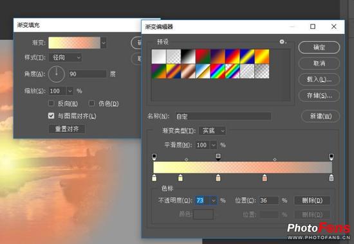Choose the first foreground-to-background preset
The image size is (354, 244).
(159, 57)
